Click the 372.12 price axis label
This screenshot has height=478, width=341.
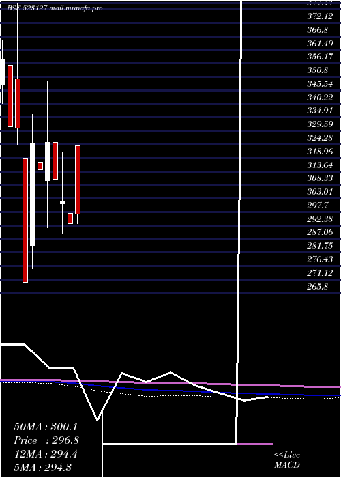pyautogui.click(x=320, y=16)
